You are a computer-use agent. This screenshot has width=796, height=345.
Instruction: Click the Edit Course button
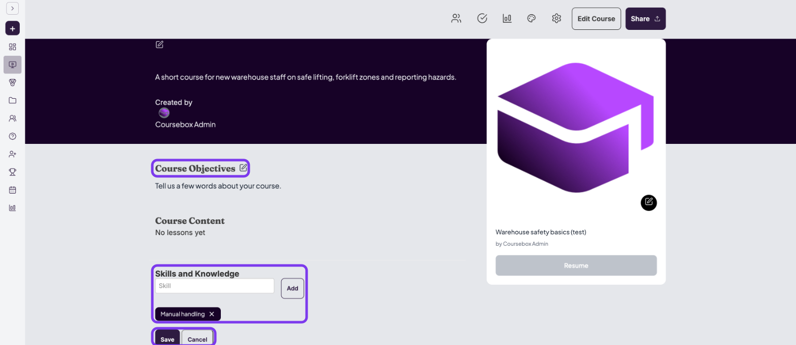596,19
